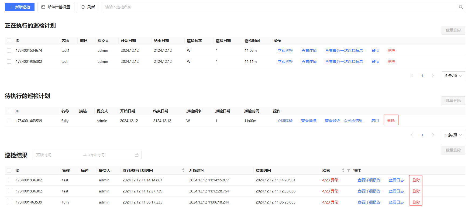Select all running plans via header checkbox

click(x=9, y=41)
